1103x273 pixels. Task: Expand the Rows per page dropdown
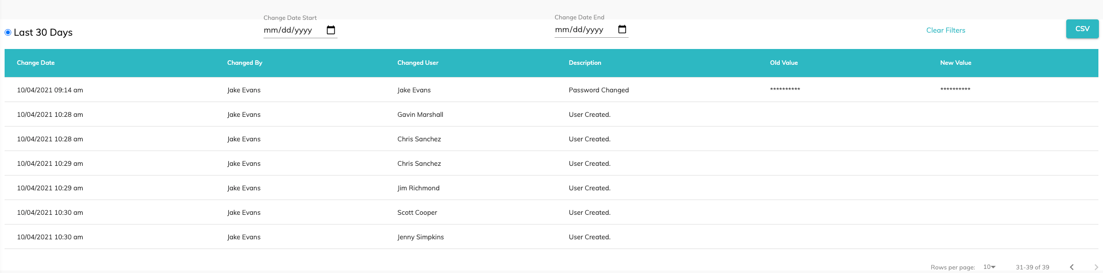[989, 267]
